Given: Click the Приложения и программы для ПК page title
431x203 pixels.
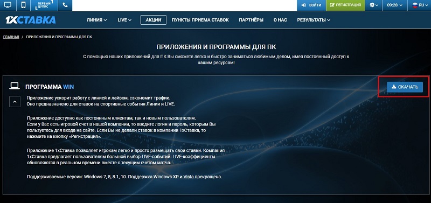Looking at the screenshot, I should 216,47.
